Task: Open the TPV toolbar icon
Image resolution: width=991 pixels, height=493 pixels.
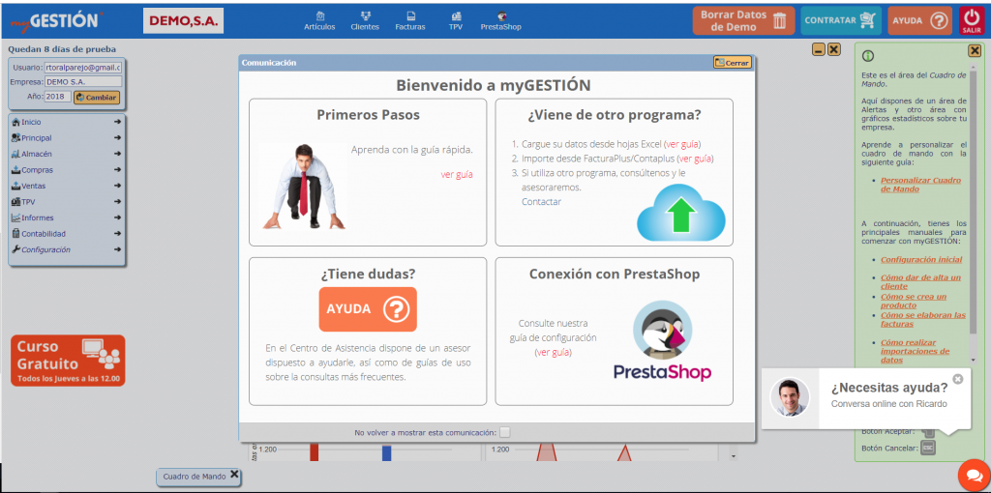Action: point(456,21)
